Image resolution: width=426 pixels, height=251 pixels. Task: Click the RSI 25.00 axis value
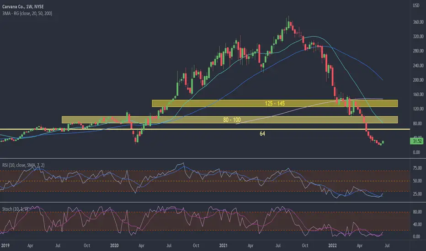417,194
